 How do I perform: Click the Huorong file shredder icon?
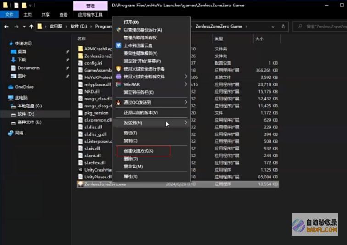coord(118,77)
